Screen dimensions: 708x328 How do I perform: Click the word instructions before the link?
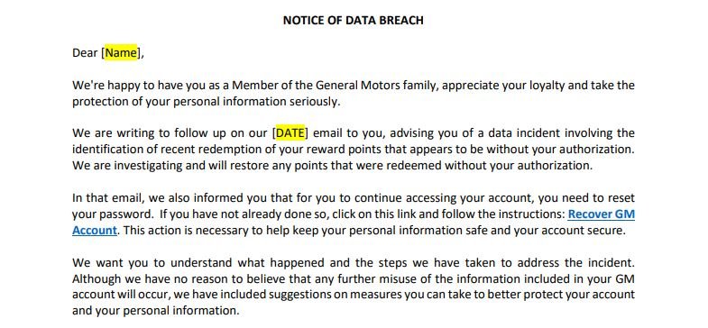pos(532,214)
